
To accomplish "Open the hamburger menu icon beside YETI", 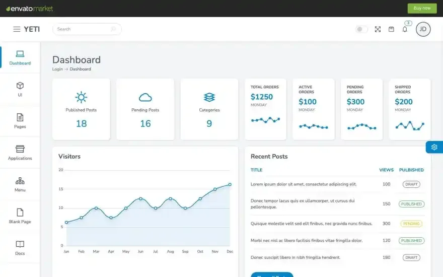I will click(17, 29).
